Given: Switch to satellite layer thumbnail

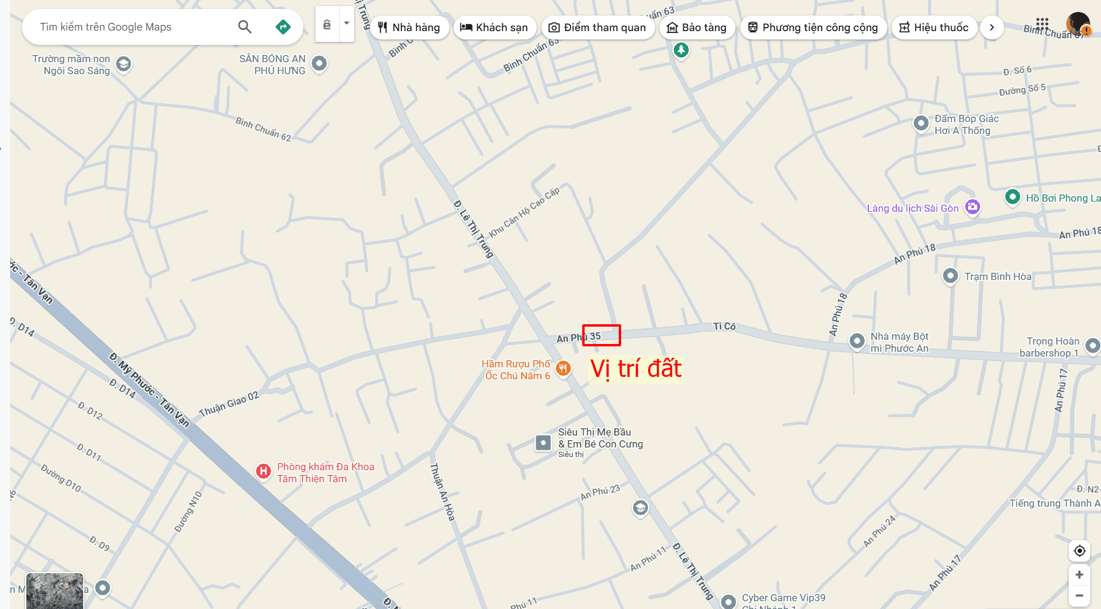Looking at the screenshot, I should click(54, 590).
